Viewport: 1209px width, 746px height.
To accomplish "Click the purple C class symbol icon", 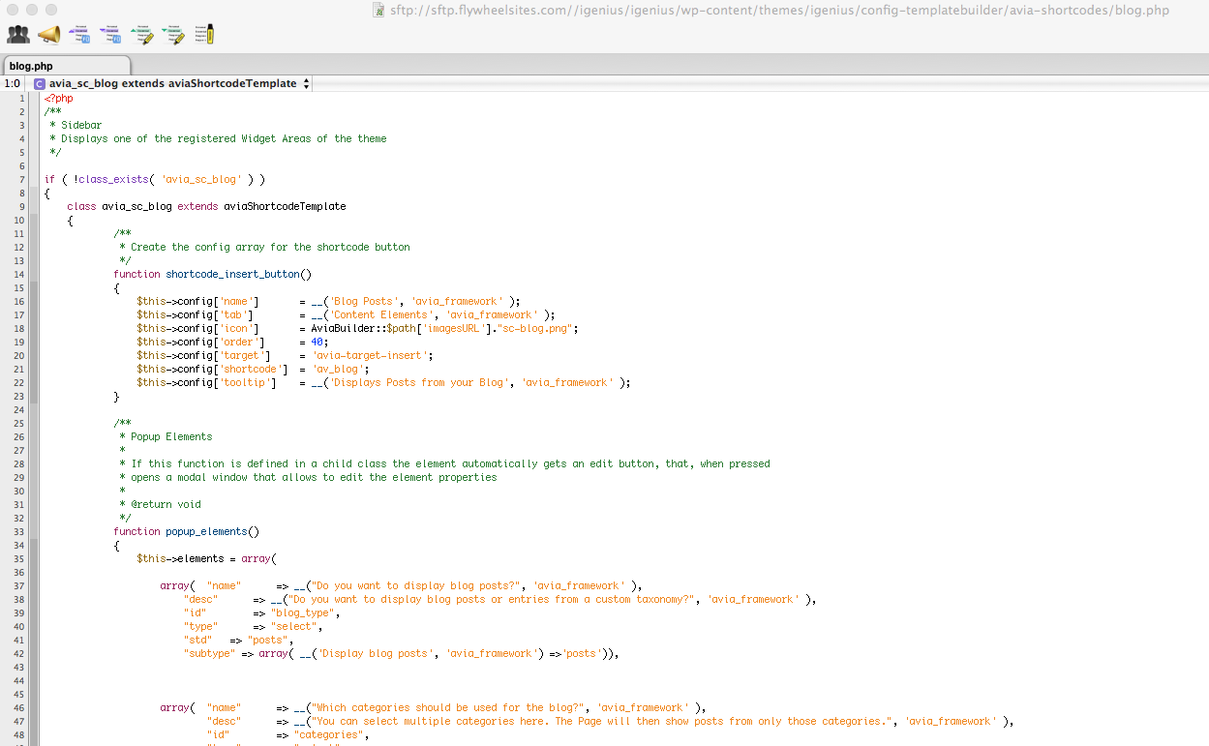I will pos(40,84).
